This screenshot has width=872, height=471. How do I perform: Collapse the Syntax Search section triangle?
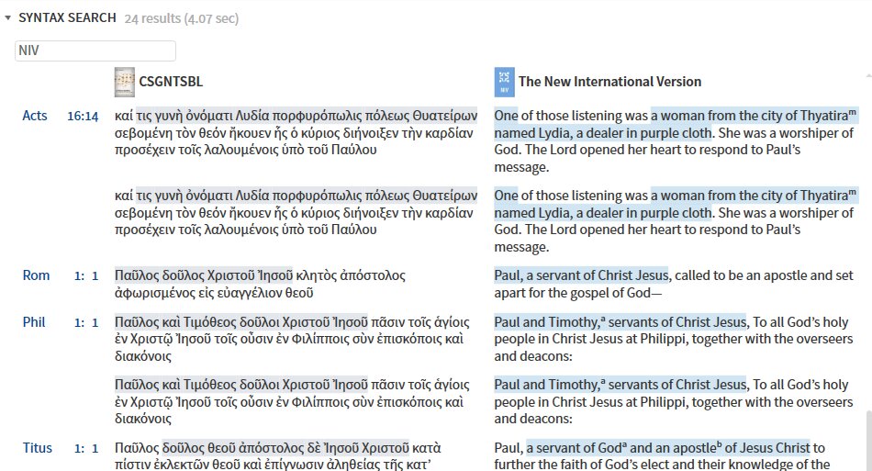coord(7,18)
